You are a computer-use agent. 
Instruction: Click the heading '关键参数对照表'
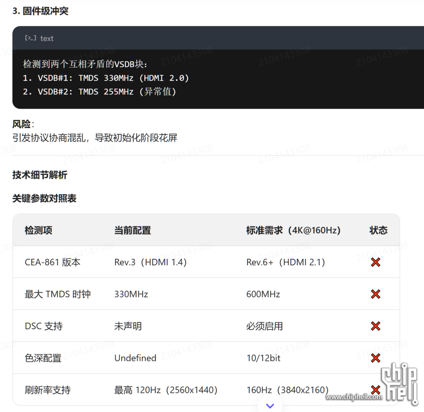tap(44, 198)
